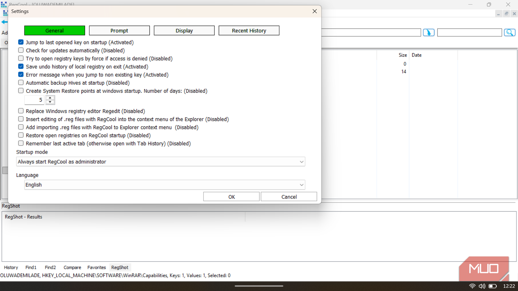This screenshot has height=291, width=518.
Task: Enable Restore open registries on RegCool startup
Action: (21, 135)
